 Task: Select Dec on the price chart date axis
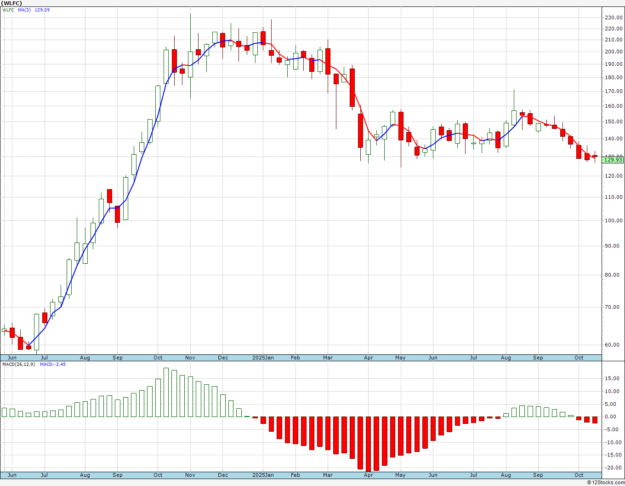click(223, 358)
